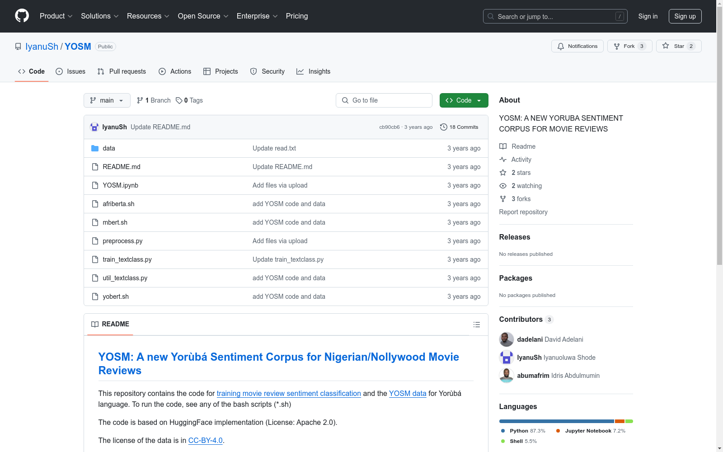Expand the Open Source menu
This screenshot has width=723, height=452.
[203, 16]
